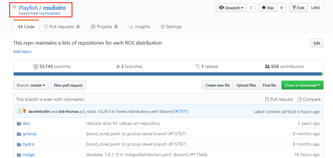
Task: Click Add topics link
Action: 22,52
